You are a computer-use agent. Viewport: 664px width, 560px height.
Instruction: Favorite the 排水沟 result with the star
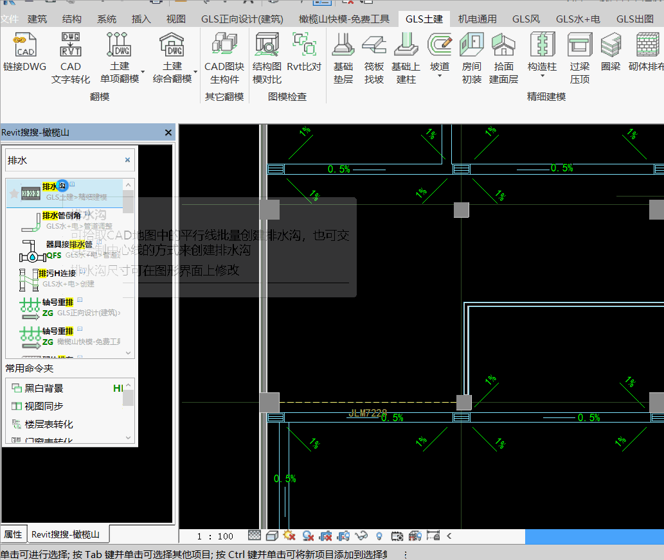point(13,194)
